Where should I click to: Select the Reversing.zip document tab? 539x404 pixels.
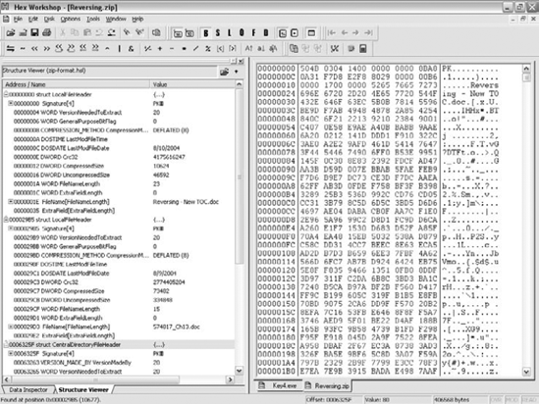[x=327, y=385]
